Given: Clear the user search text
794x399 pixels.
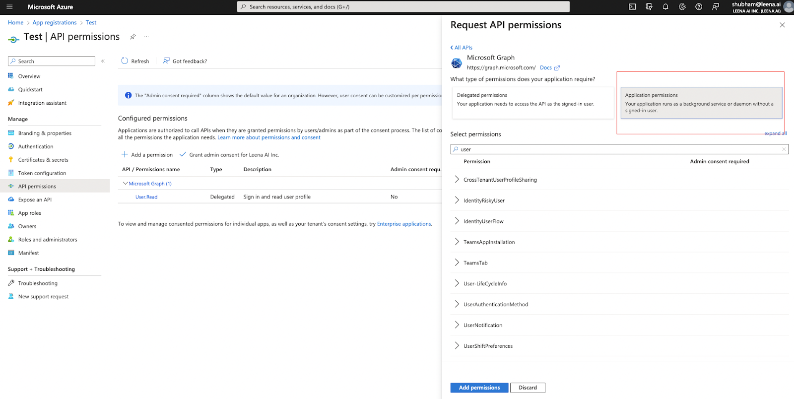Looking at the screenshot, I should coord(784,149).
